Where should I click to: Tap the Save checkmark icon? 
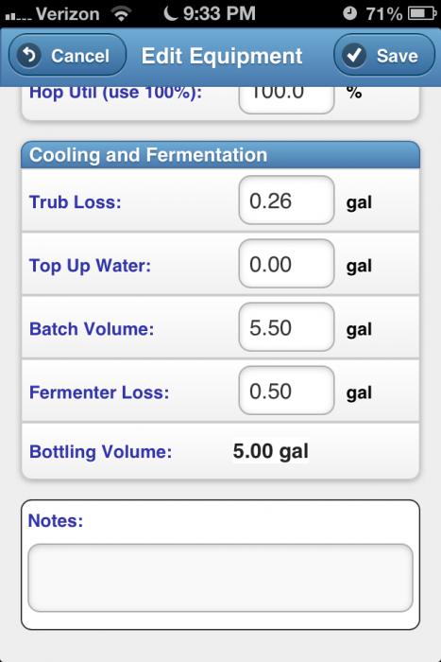pos(354,55)
